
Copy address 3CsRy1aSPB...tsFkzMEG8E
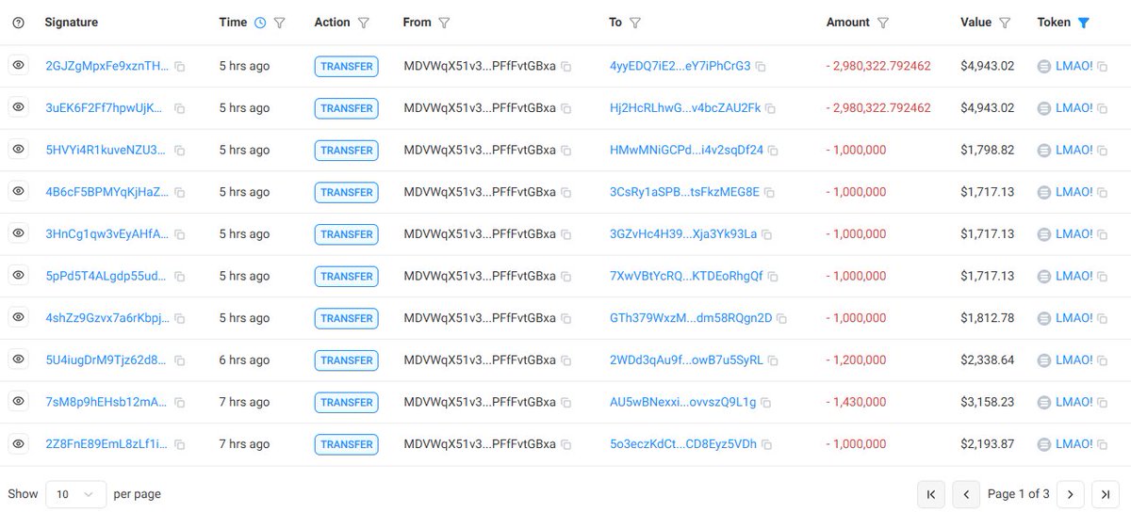click(x=769, y=192)
